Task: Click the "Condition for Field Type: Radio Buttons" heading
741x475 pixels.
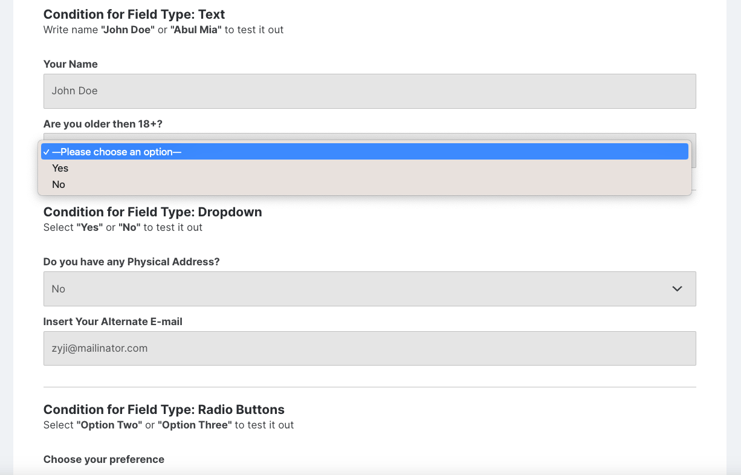Action: coord(163,409)
